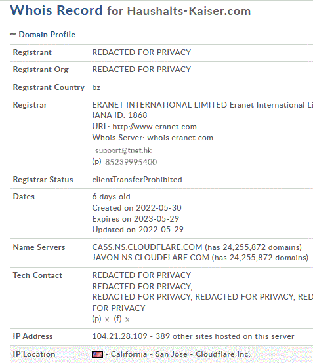Viewport: 313px width, 364px height.
Task: Click the whois.eranet.com server text
Action: [x=180, y=138]
